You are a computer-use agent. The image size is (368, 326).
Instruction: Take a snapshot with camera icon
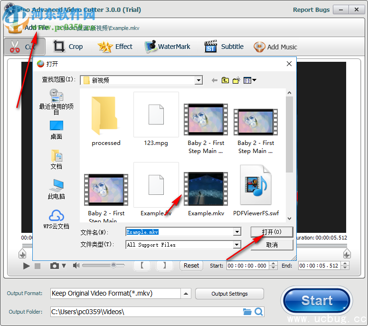coord(55,266)
